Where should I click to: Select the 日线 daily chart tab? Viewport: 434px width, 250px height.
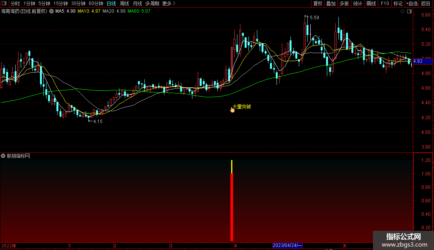tap(111, 3)
